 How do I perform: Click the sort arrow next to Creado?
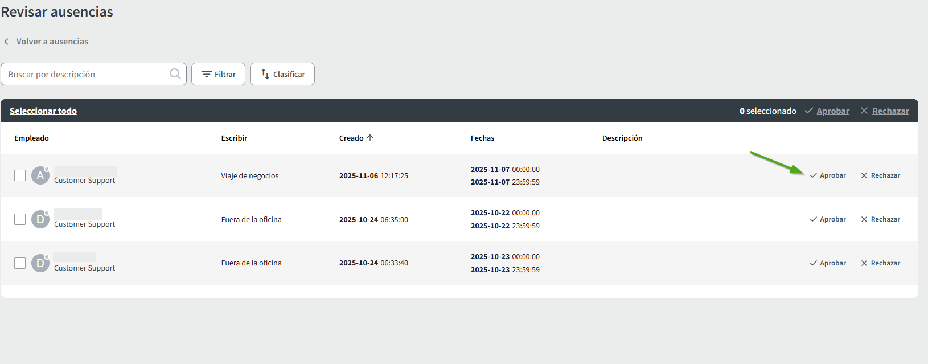click(x=370, y=138)
